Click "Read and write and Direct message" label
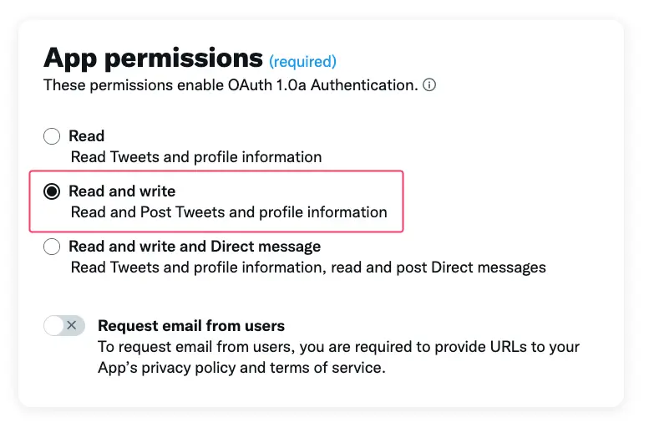The height and width of the screenshot is (428, 649). tap(195, 247)
